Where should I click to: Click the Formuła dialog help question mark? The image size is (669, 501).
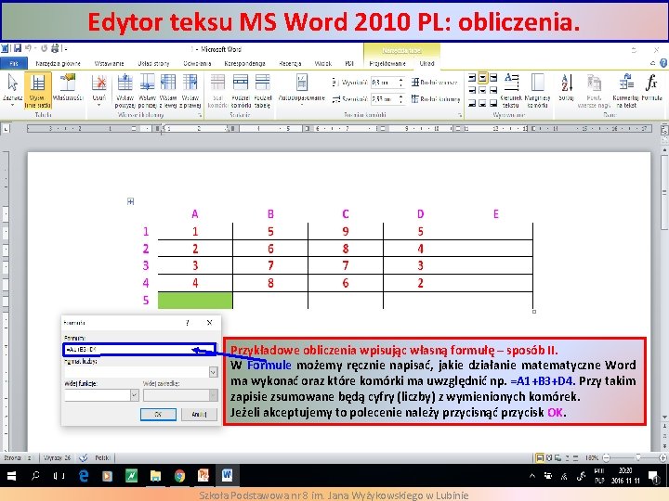(188, 323)
